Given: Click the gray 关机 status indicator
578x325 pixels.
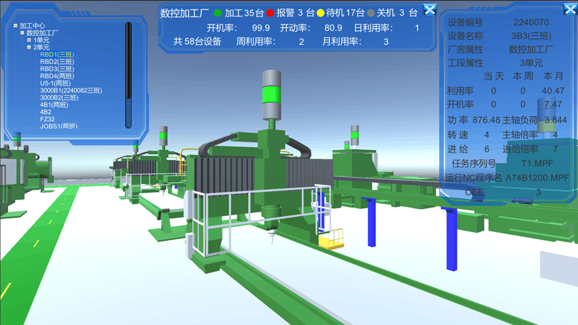Looking at the screenshot, I should (371, 13).
